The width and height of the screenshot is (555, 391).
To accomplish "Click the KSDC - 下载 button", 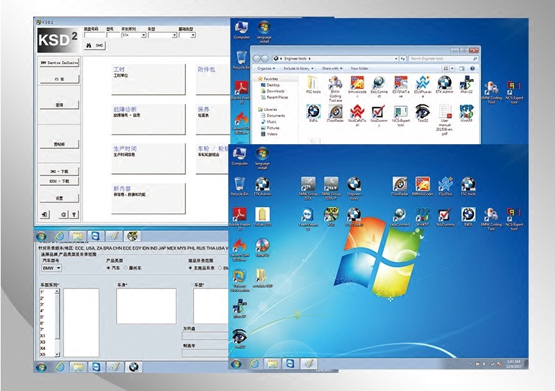I will click(x=59, y=181).
